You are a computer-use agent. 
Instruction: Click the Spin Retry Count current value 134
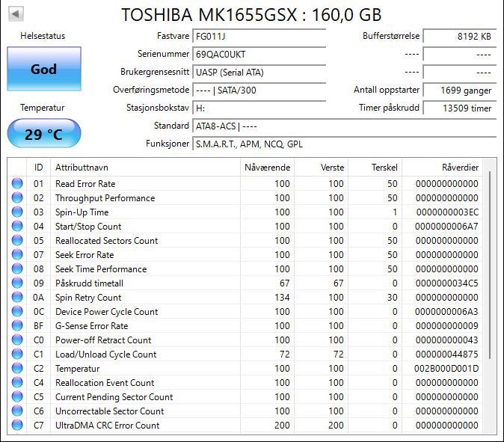point(282,298)
